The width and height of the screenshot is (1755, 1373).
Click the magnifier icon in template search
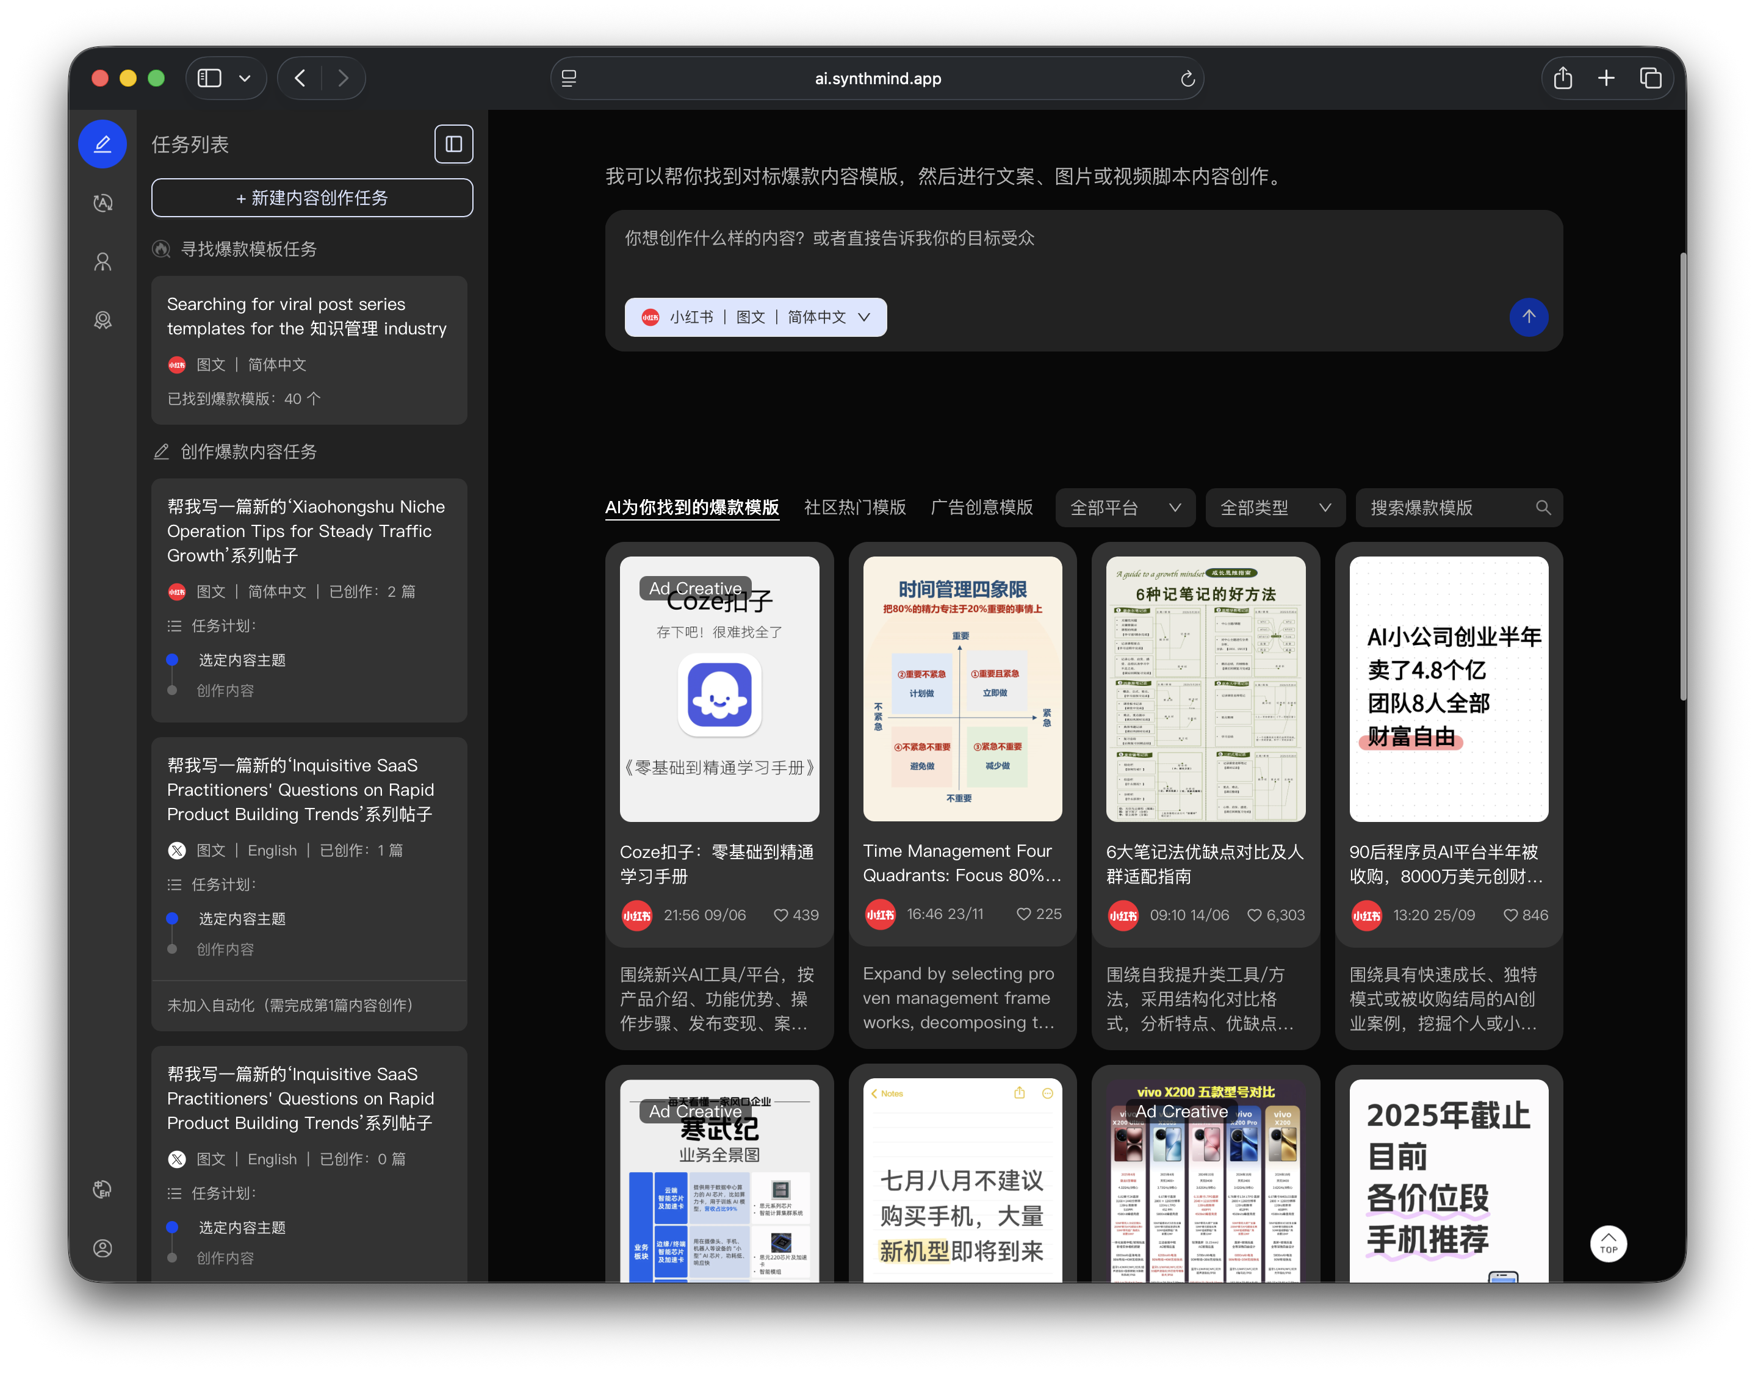[x=1543, y=507]
